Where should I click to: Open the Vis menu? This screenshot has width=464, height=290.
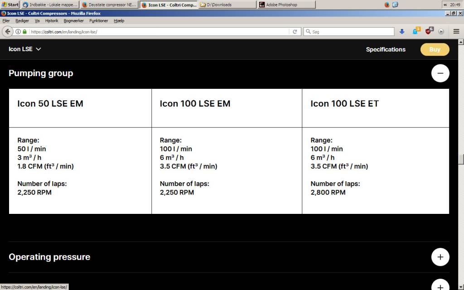coord(37,21)
